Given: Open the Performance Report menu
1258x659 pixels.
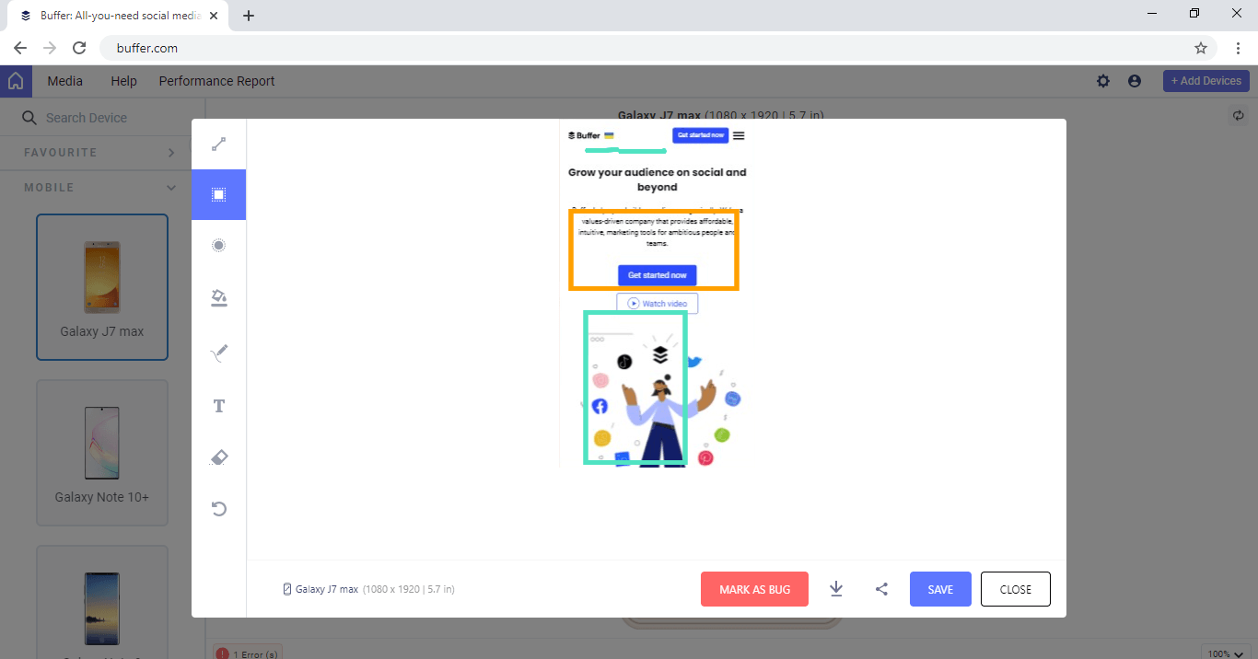Looking at the screenshot, I should 216,81.
